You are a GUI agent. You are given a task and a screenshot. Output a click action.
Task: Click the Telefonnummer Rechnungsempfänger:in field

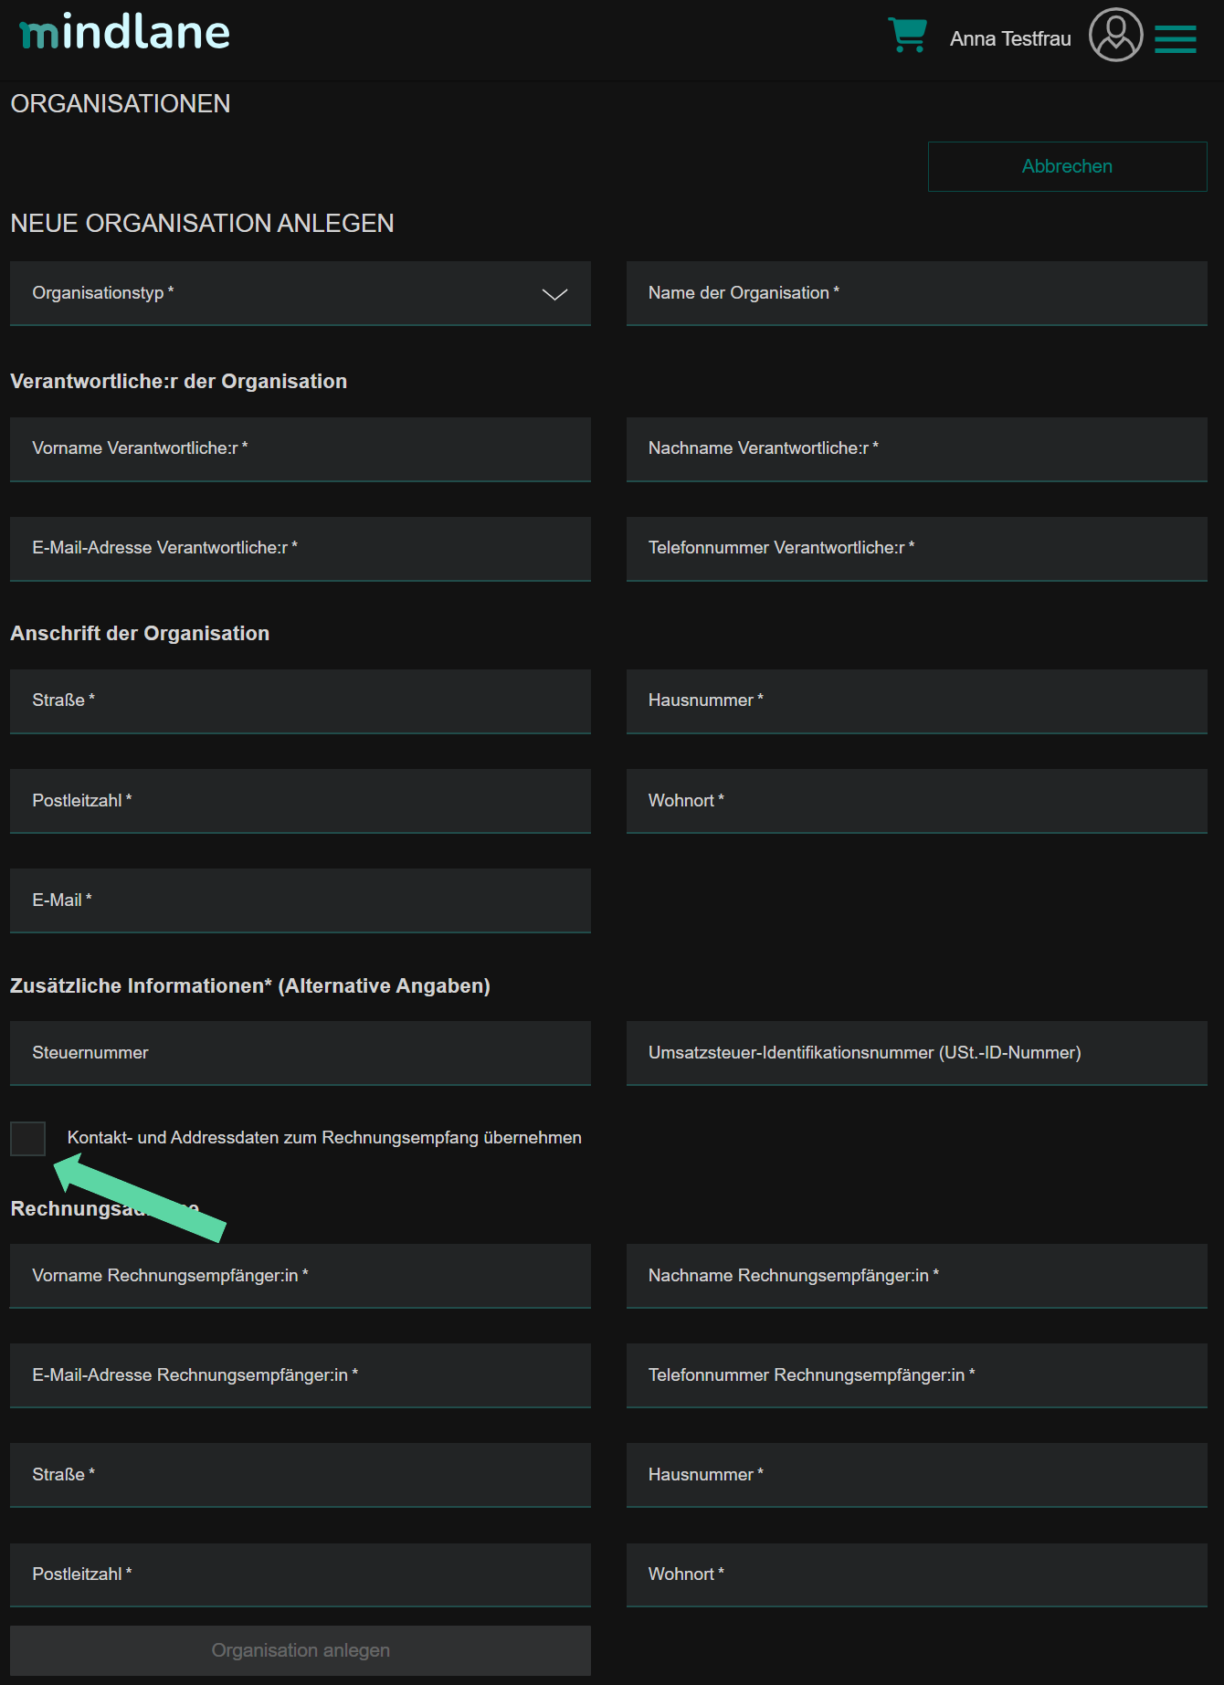(x=916, y=1375)
